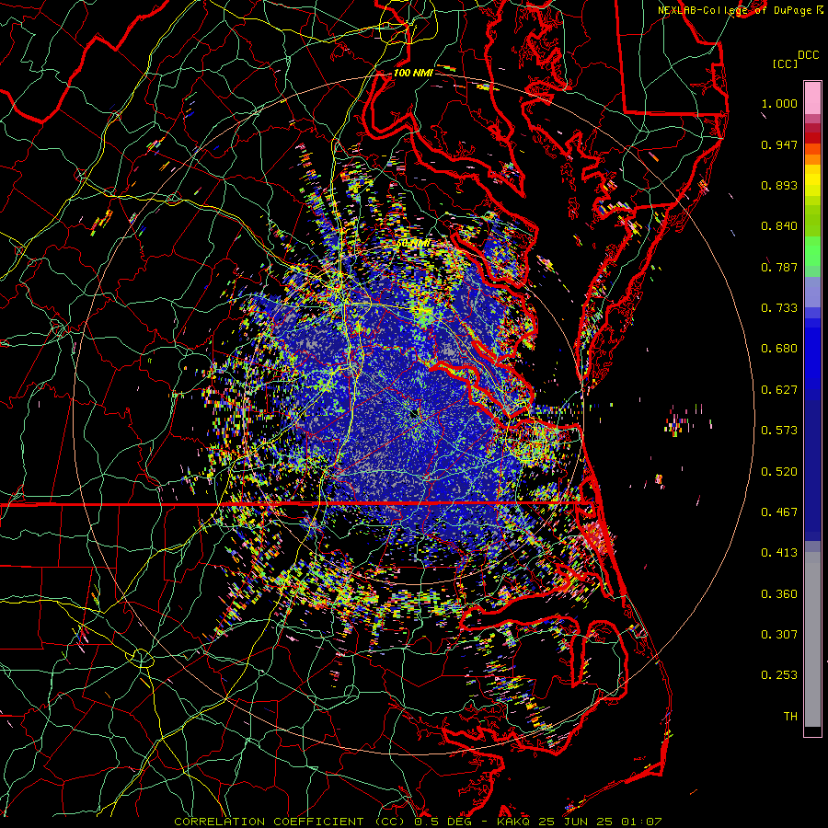Click the 50 NMI range ring label

point(413,244)
